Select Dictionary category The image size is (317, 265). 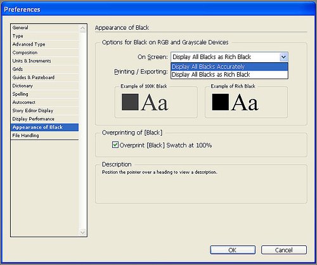pos(44,86)
